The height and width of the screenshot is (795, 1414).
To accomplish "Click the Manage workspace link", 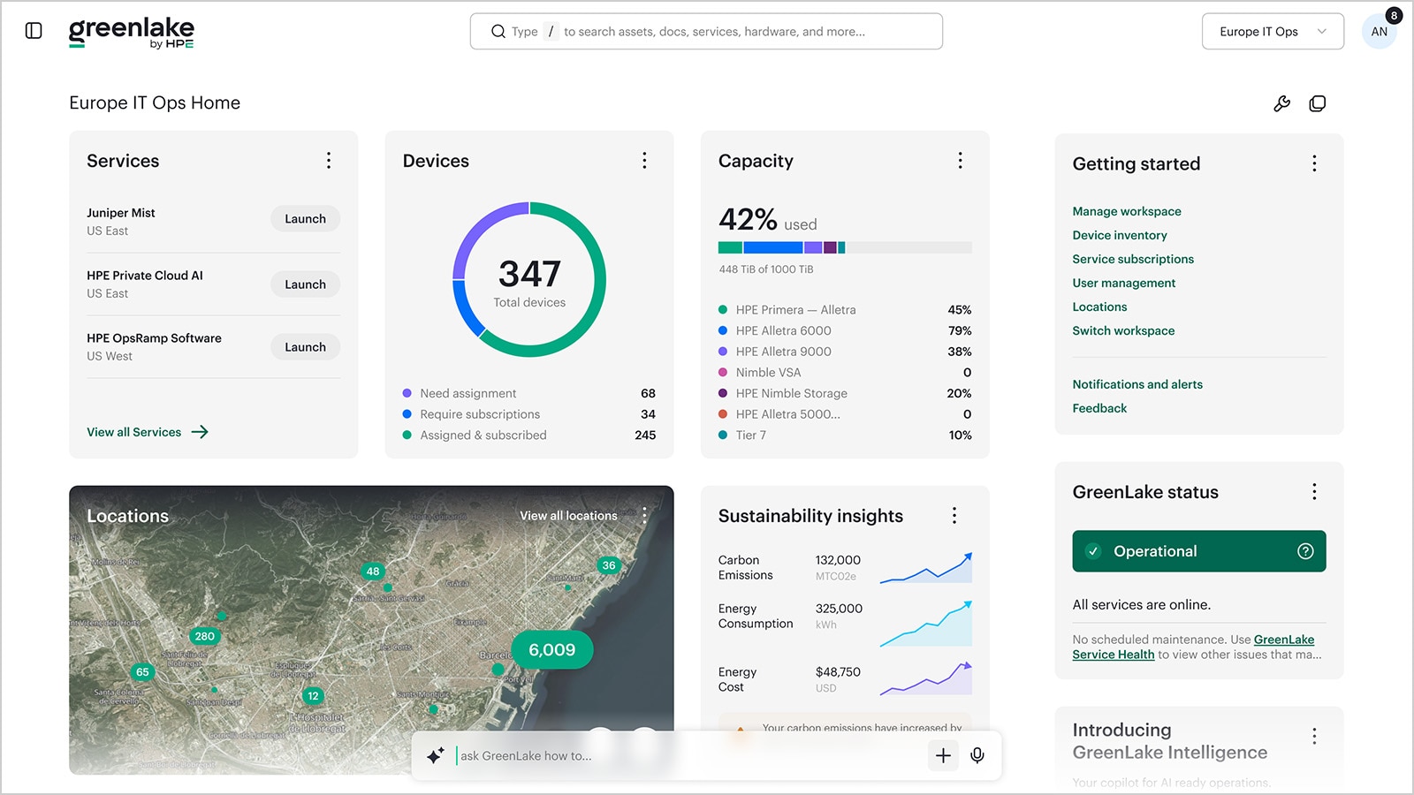I will tap(1127, 211).
